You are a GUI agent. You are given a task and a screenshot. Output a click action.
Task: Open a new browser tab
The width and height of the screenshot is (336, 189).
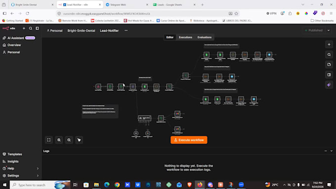coord(202,4)
